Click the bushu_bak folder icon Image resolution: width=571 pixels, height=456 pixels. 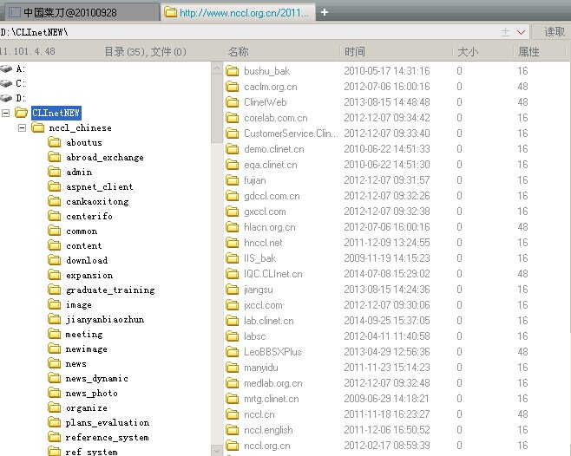232,70
